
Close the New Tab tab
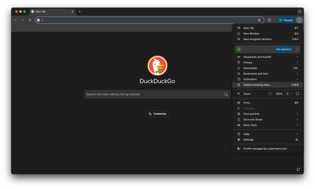click(x=73, y=12)
